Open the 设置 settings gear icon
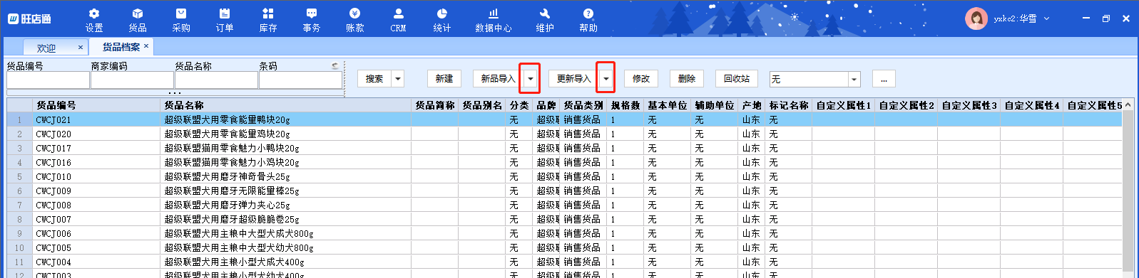The image size is (1139, 278). tap(94, 14)
